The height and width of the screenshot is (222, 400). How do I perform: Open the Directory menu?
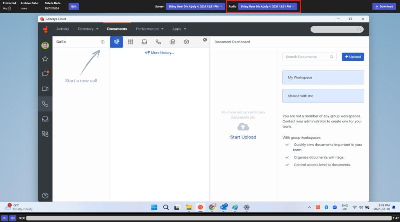pyautogui.click(x=88, y=29)
